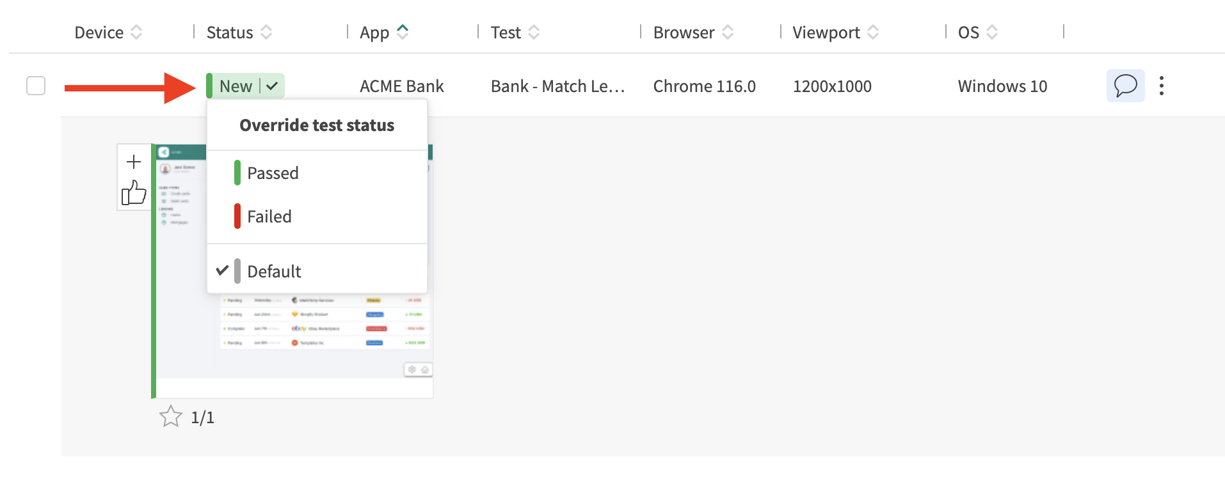Screen dimensions: 1225x482
Task: Choose the checked Default status option
Action: point(274,271)
